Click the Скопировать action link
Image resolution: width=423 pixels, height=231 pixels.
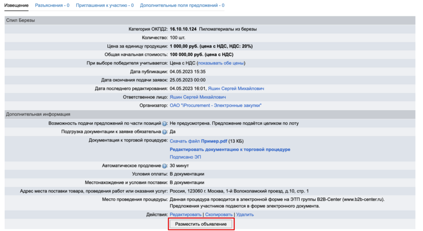219,215
